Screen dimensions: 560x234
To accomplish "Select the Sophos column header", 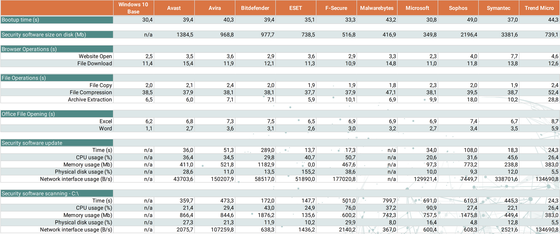I will (x=458, y=8).
